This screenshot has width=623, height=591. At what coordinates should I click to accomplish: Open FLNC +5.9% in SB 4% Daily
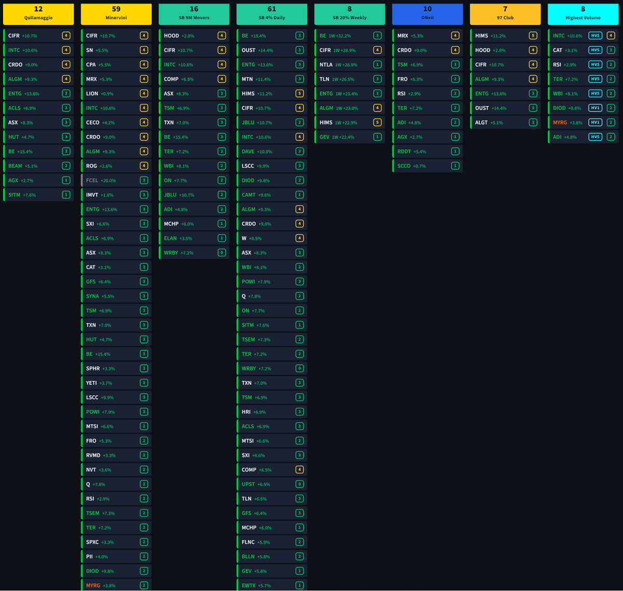coord(272,542)
